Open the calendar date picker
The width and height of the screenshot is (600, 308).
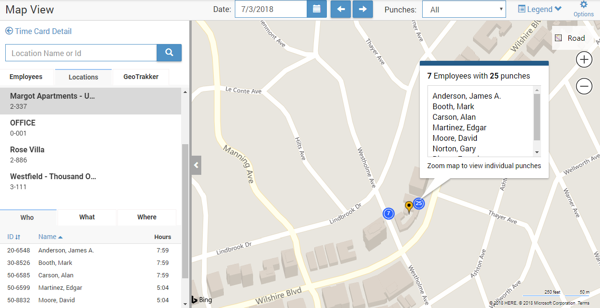coord(316,9)
